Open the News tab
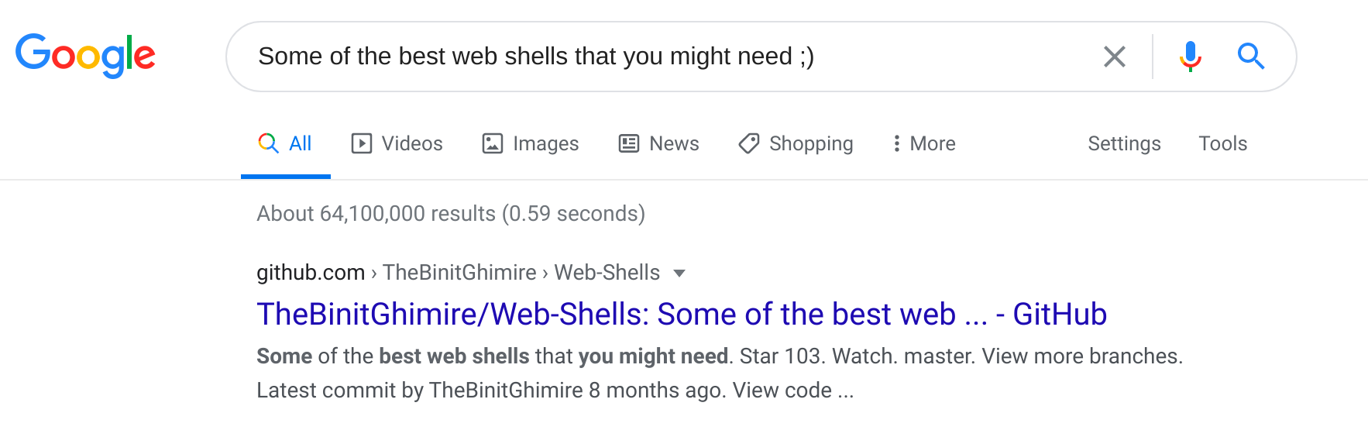 [659, 143]
